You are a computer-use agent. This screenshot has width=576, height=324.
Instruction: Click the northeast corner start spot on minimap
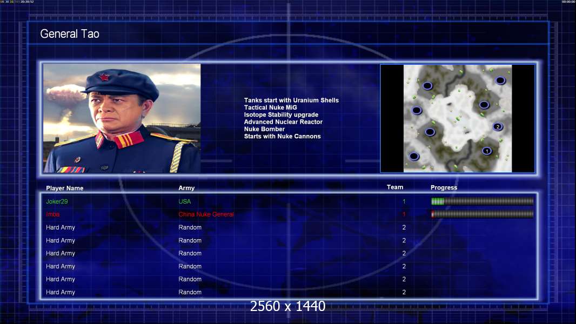coord(500,80)
